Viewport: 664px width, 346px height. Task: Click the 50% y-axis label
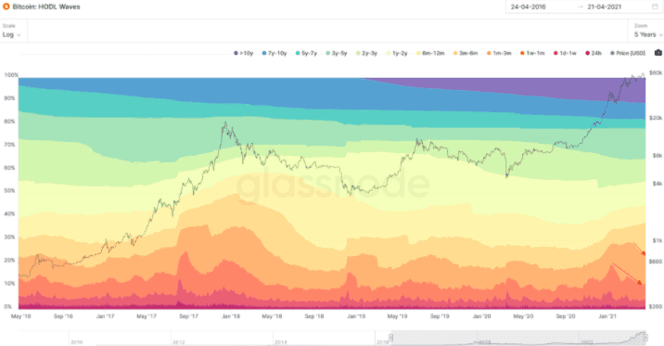click(10, 191)
